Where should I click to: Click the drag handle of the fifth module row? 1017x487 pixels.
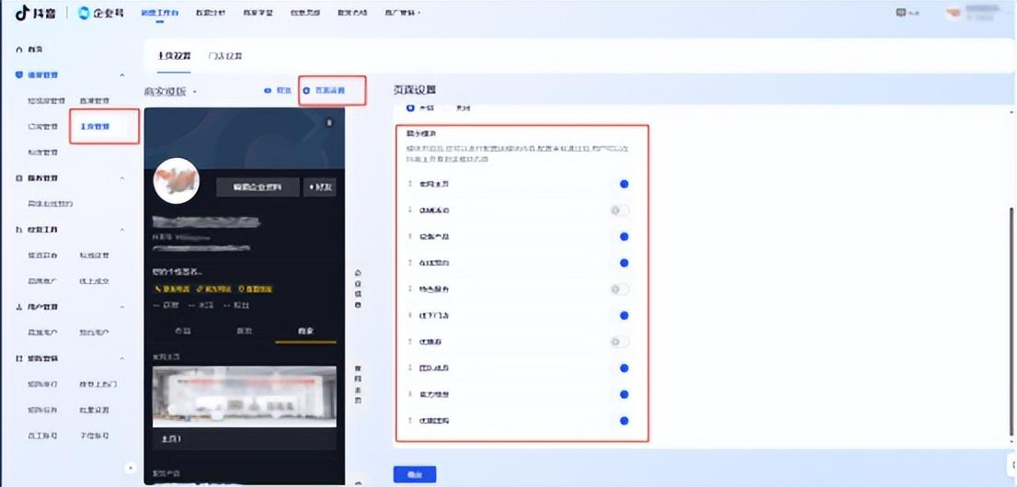click(410, 289)
